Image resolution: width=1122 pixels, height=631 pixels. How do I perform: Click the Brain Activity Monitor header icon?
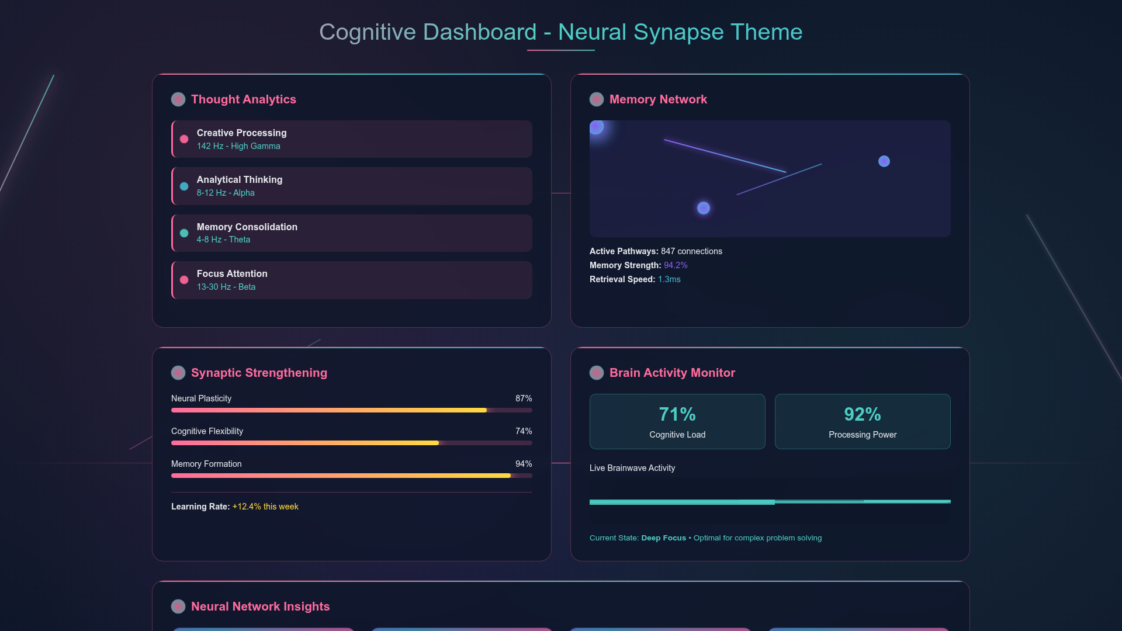coord(597,373)
